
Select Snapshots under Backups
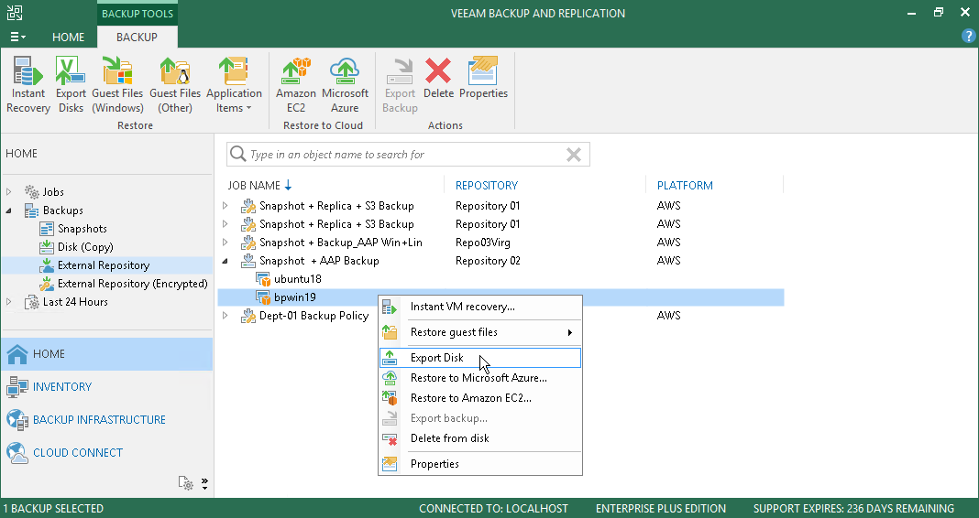82,229
